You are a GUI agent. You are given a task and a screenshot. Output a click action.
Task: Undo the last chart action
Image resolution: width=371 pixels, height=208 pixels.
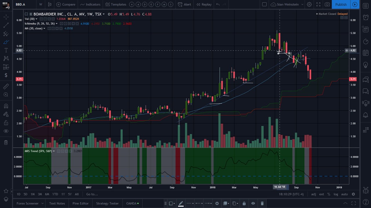(x=218, y=4)
